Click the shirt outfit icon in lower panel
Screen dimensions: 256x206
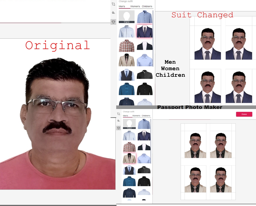pyautogui.click(x=118, y=128)
